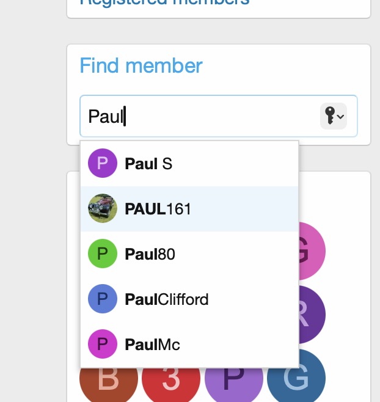
Task: Click the "Find member" heading link
Action: (141, 65)
